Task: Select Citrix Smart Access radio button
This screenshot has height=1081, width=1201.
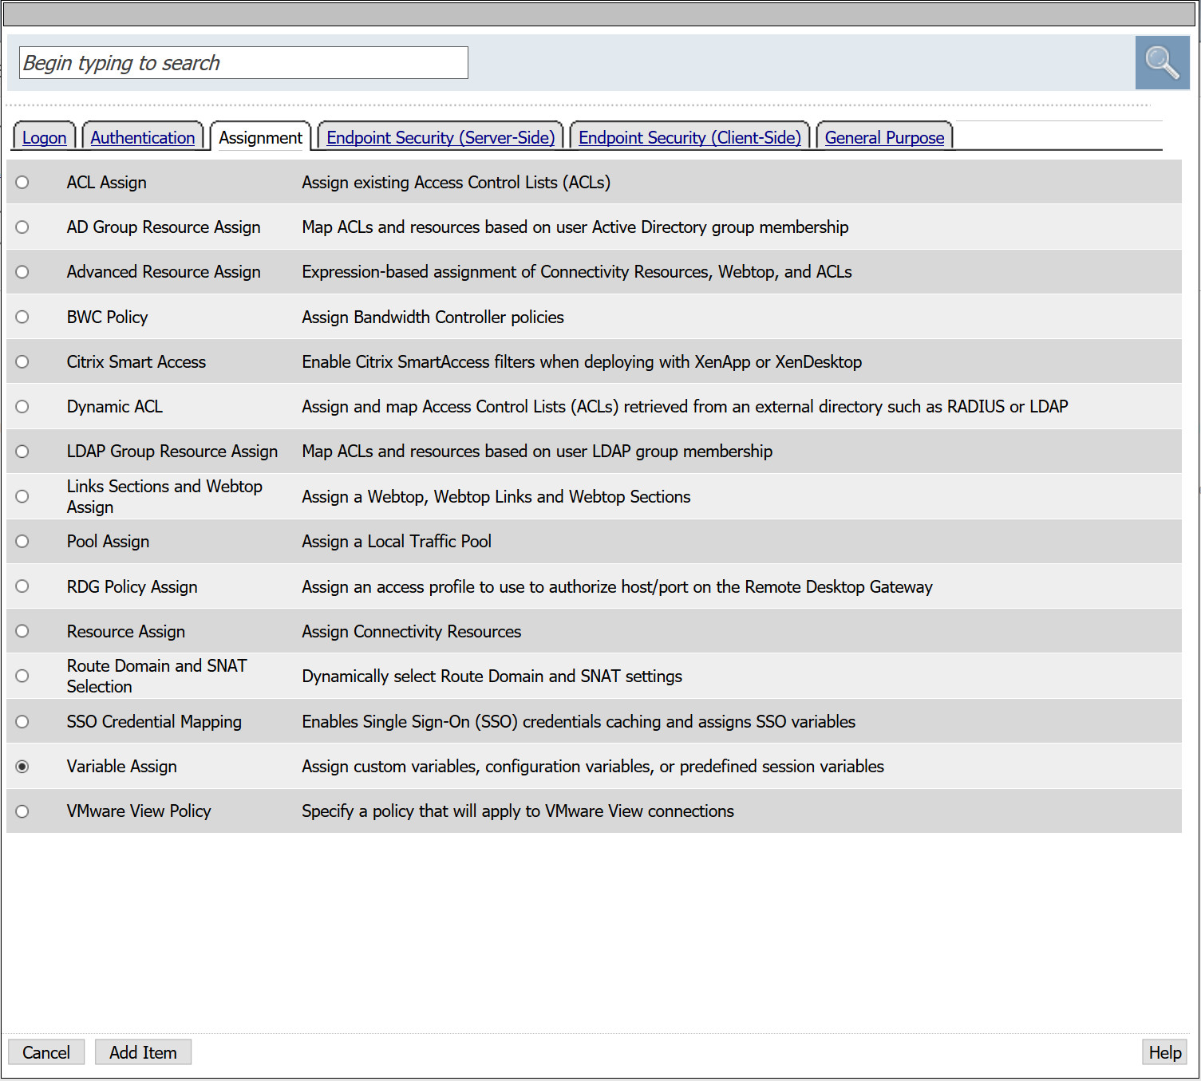Action: [22, 362]
